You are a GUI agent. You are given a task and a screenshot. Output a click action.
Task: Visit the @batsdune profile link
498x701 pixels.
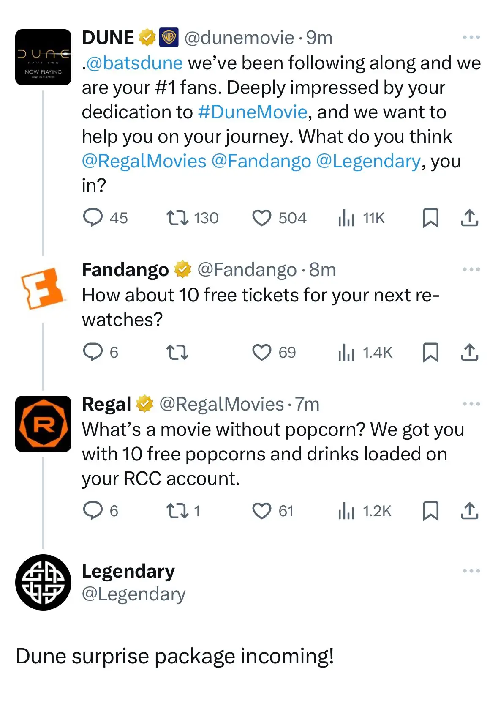coord(134,63)
